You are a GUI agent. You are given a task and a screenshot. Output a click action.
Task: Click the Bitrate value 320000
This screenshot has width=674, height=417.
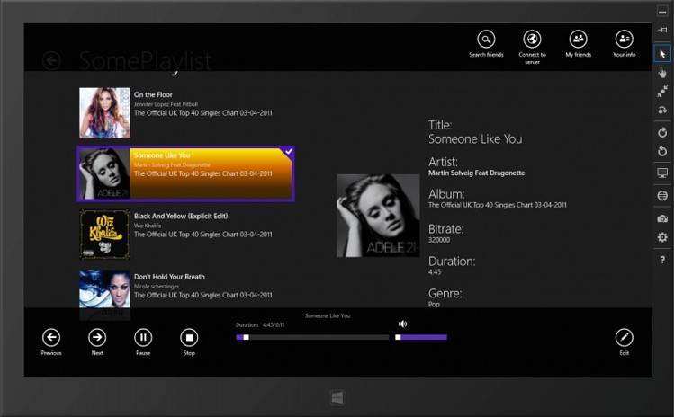[x=439, y=240]
